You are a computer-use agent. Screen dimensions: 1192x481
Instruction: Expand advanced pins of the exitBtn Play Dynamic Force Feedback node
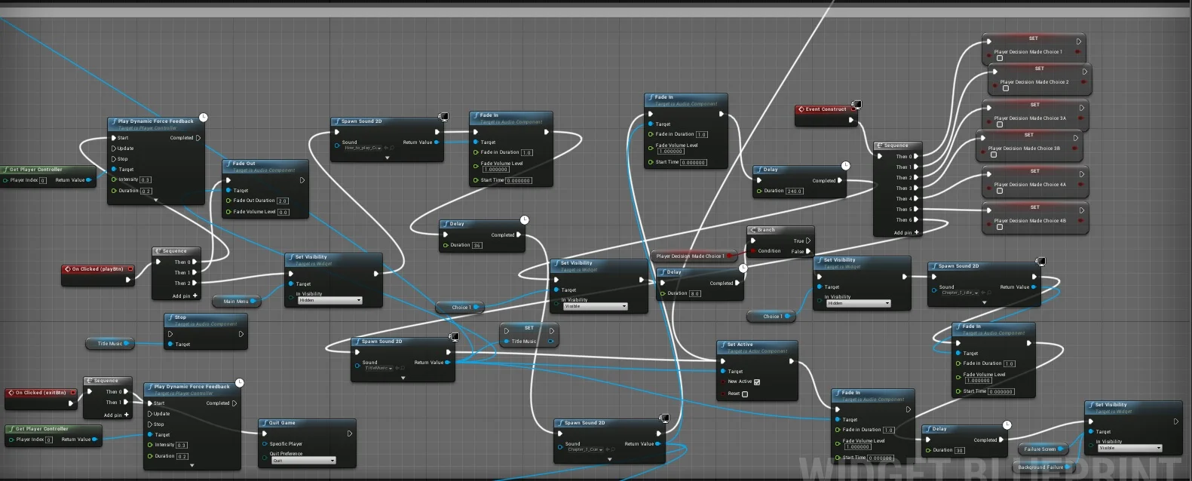pyautogui.click(x=192, y=466)
